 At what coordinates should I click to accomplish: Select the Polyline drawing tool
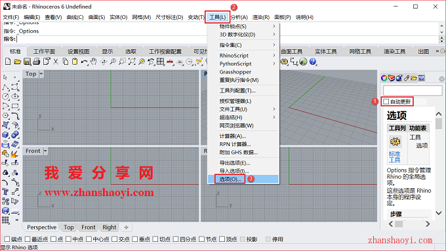tap(5, 87)
